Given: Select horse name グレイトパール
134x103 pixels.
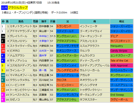Looking at the screenshot, I should (x=18, y=36).
